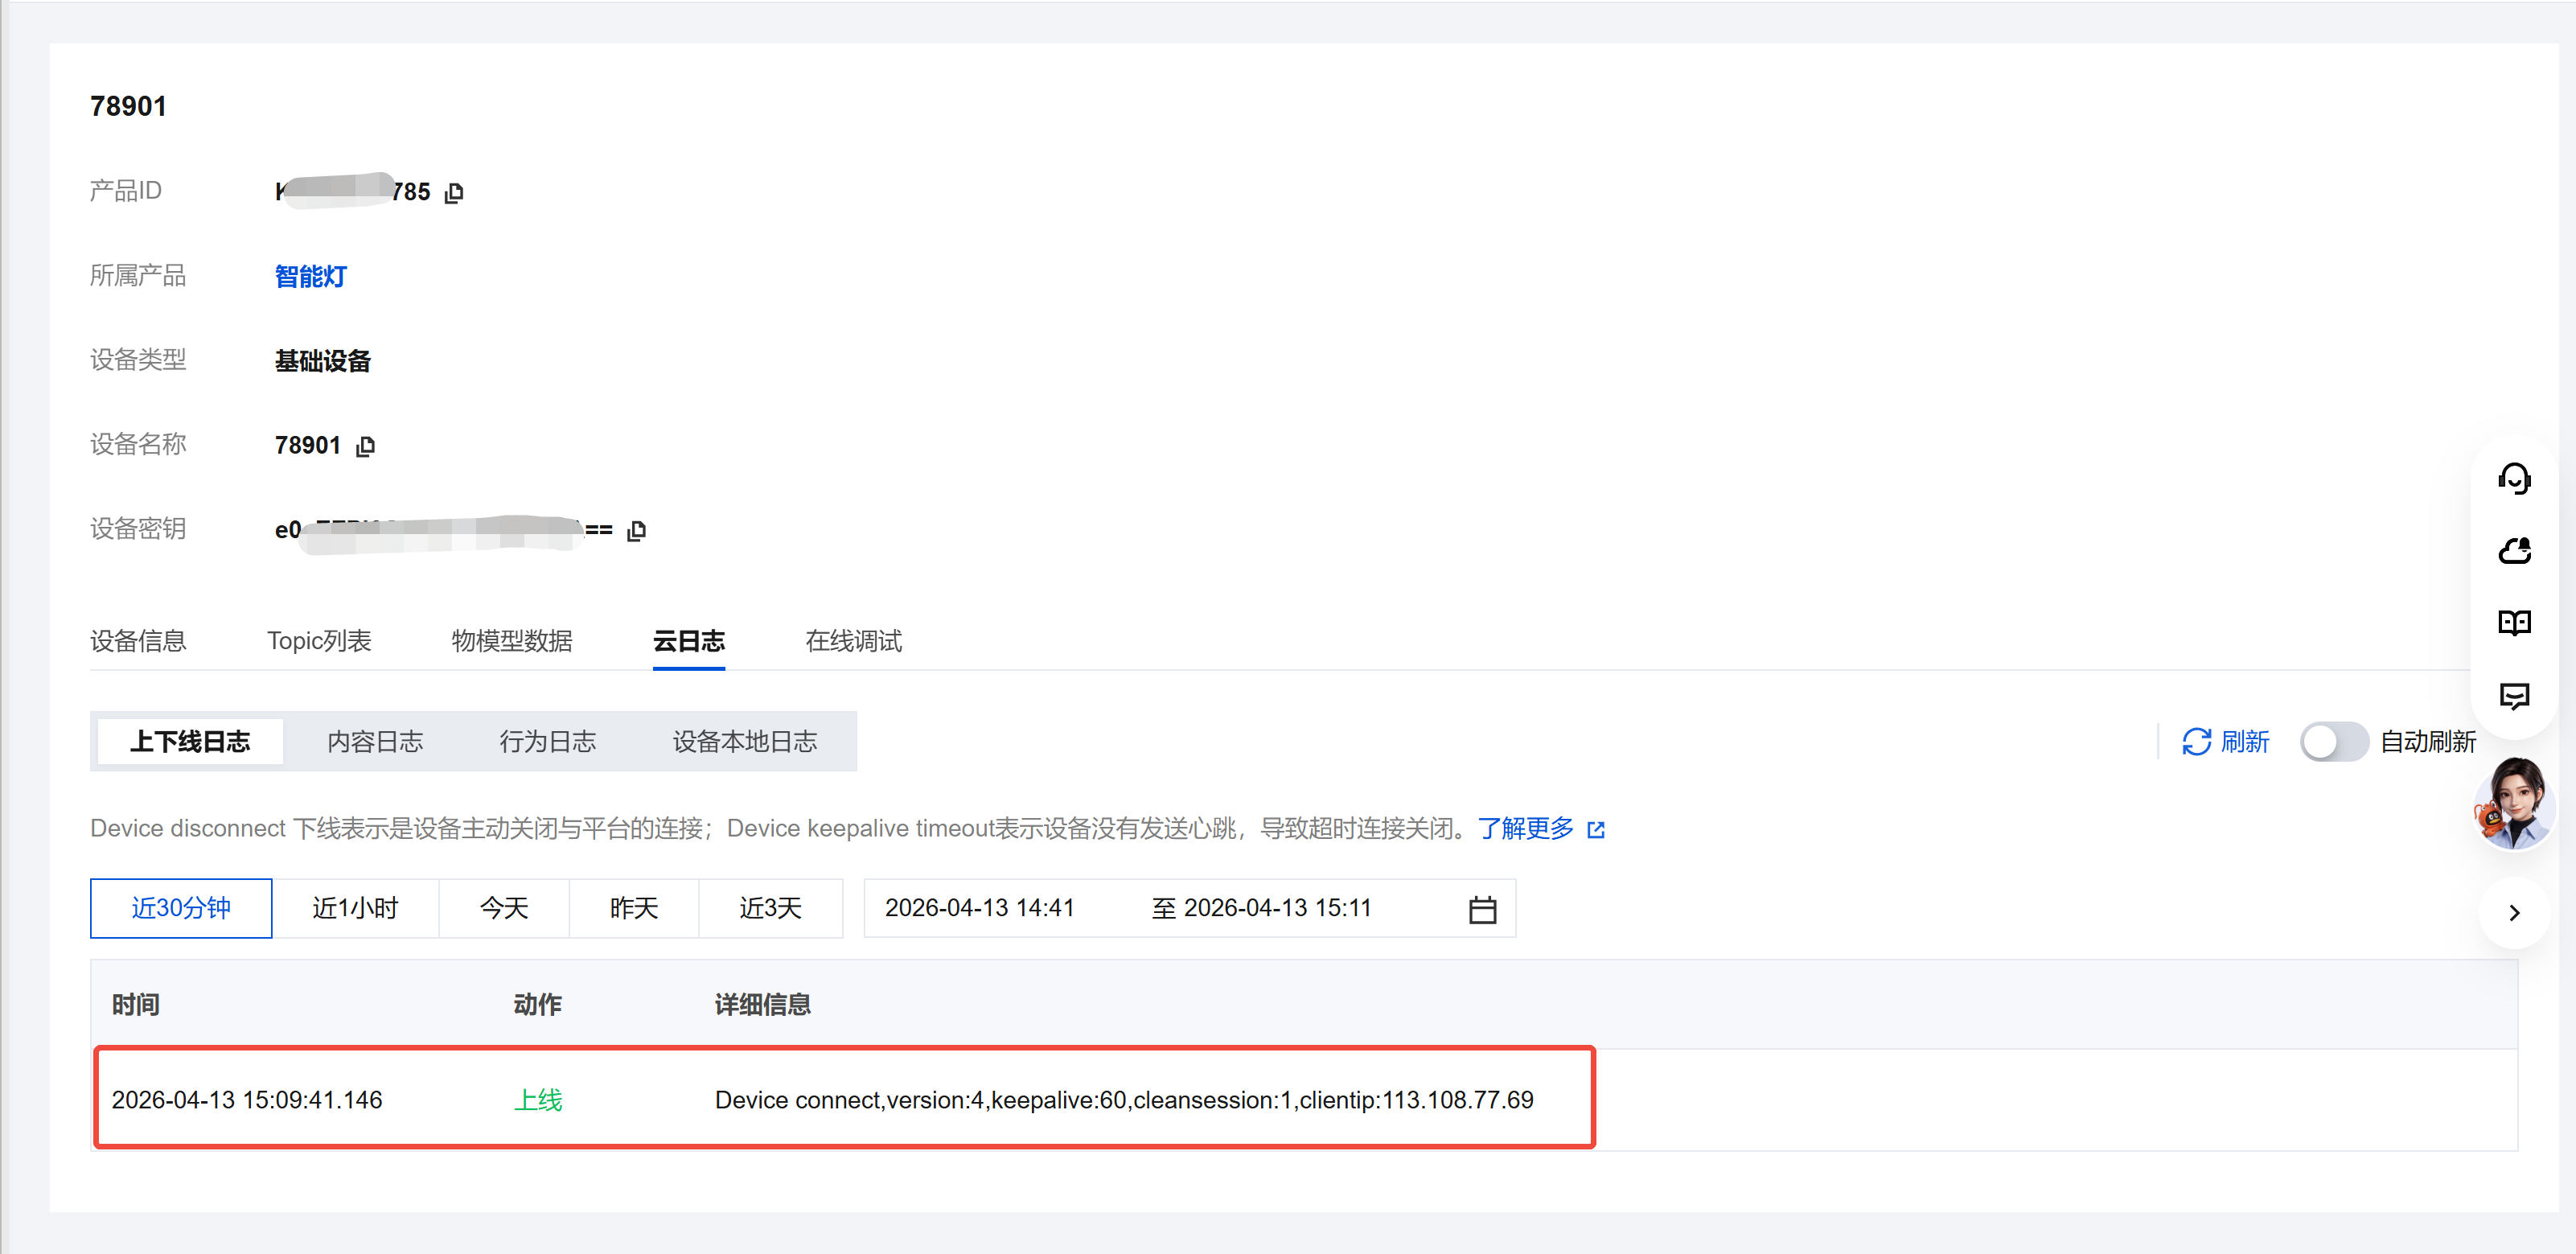This screenshot has height=1254, width=2576.
Task: Select the 近1小时 time range
Action: point(355,908)
